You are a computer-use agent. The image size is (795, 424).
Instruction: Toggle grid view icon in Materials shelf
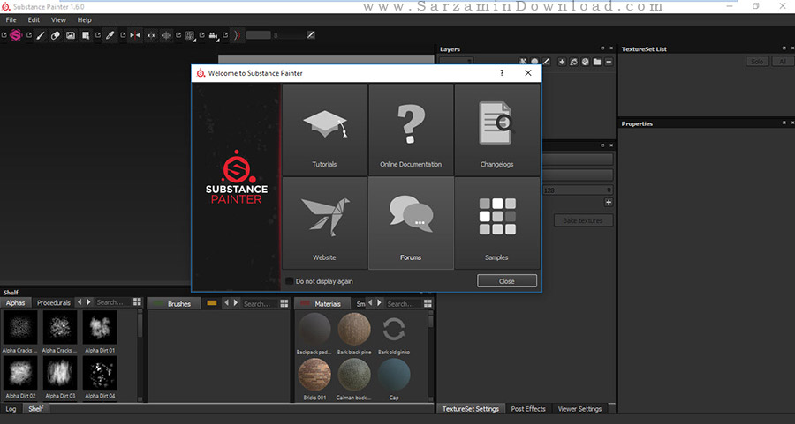[x=428, y=303]
